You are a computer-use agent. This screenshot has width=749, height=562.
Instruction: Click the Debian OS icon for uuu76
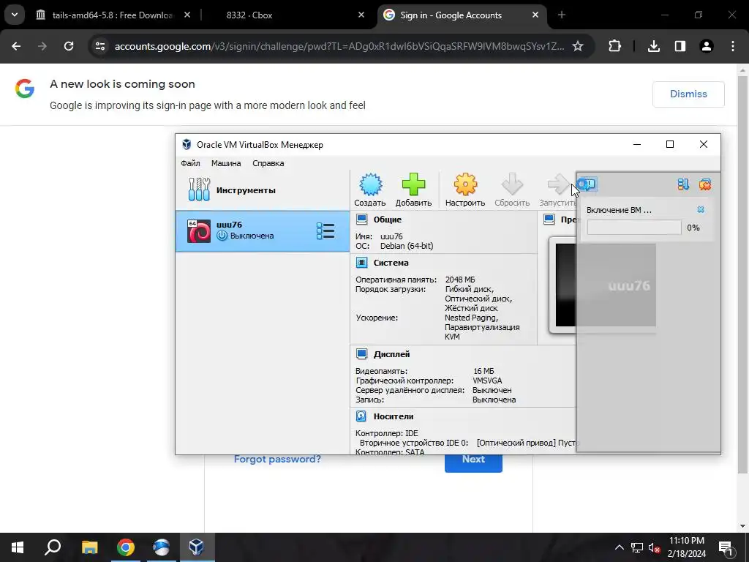point(199,231)
